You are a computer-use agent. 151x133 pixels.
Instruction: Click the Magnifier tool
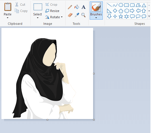pyautogui.click(x=83, y=15)
